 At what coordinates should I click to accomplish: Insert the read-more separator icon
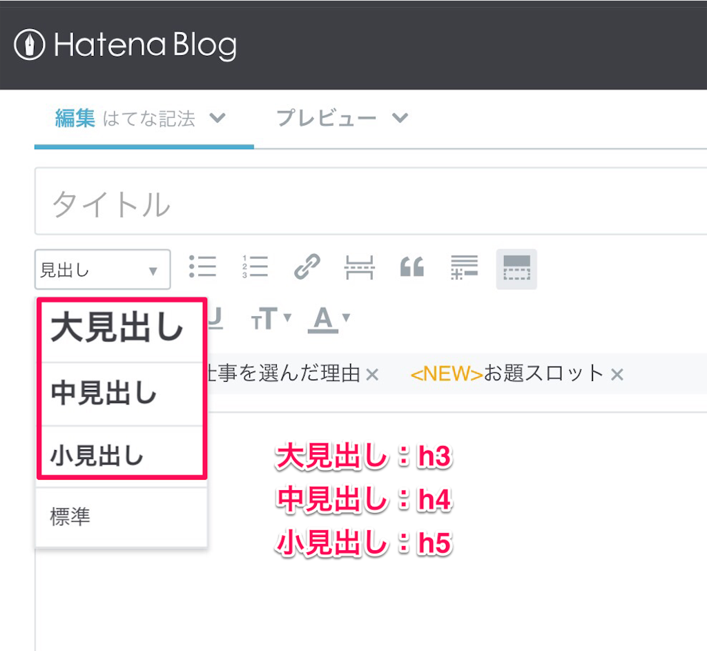(359, 267)
